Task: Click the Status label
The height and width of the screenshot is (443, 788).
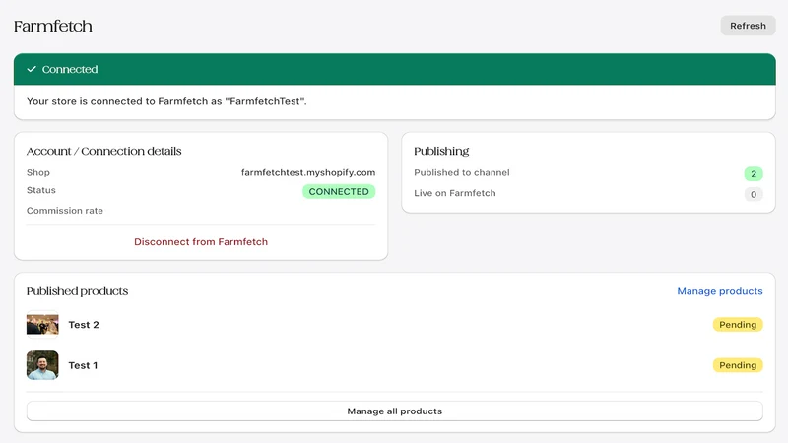Action: pos(41,190)
